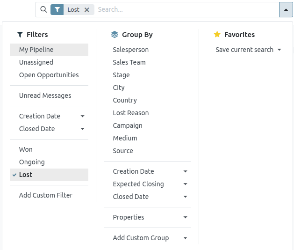
Task: Remove the Lost filter with the X icon
Action: coord(86,9)
